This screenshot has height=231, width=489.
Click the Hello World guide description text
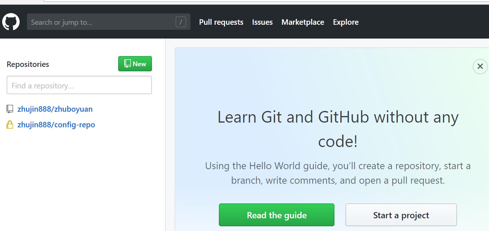point(338,173)
